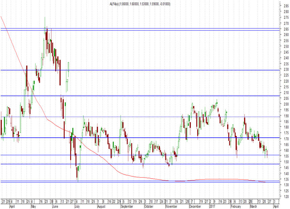Click the 1.90 price axis label
The height and width of the screenshot is (209, 290).
pyautogui.click(x=286, y=116)
